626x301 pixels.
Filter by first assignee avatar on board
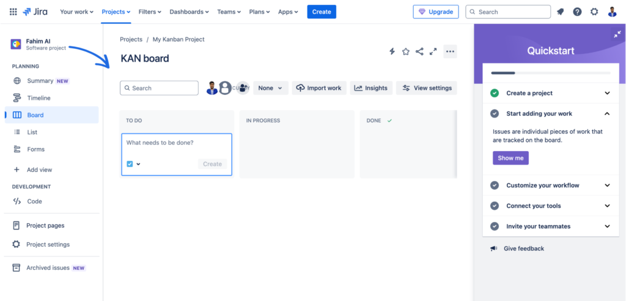pyautogui.click(x=212, y=88)
